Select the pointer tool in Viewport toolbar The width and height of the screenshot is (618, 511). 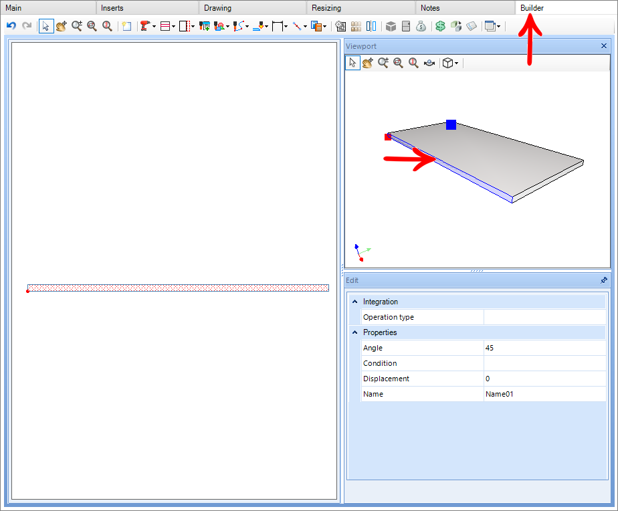click(352, 63)
